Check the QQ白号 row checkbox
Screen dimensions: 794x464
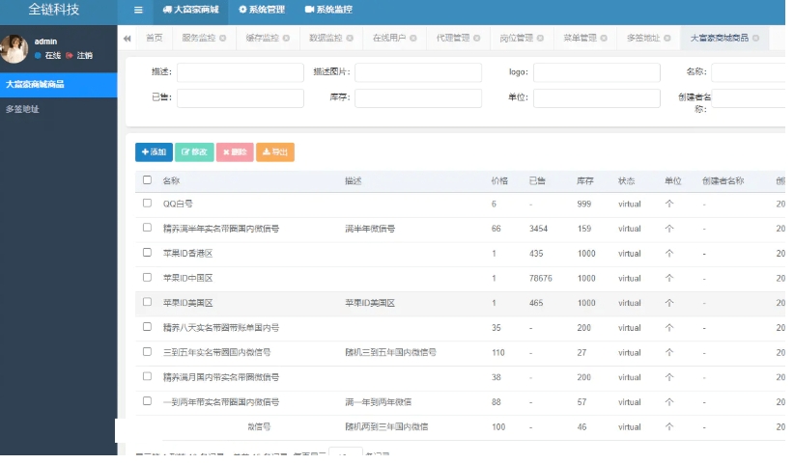pos(148,204)
